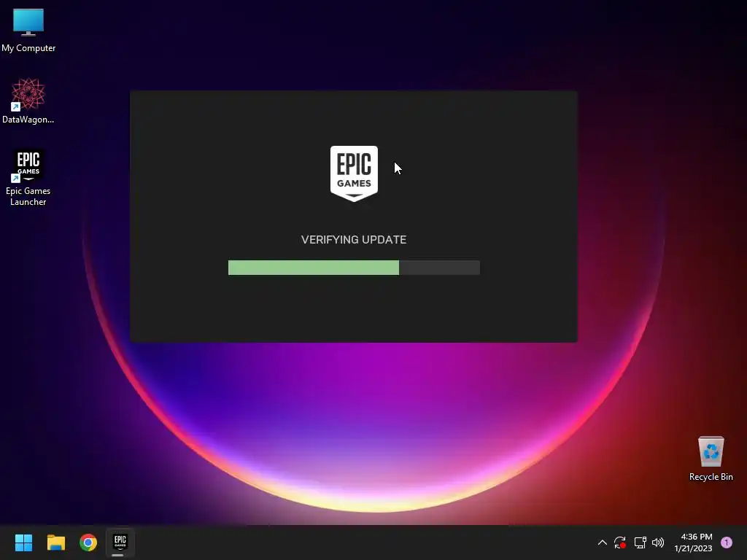Click the green update progress bar
747x560 pixels.
point(354,268)
